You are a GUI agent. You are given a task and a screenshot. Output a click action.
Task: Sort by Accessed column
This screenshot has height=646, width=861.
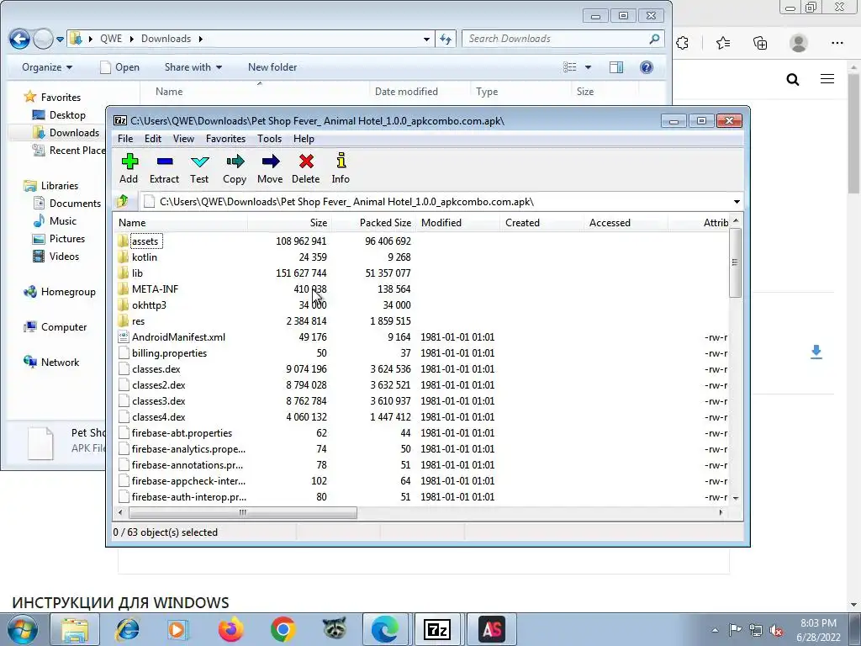point(626,222)
